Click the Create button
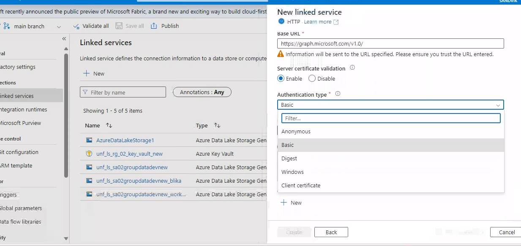The width and height of the screenshot is (521, 246). tap(294, 232)
